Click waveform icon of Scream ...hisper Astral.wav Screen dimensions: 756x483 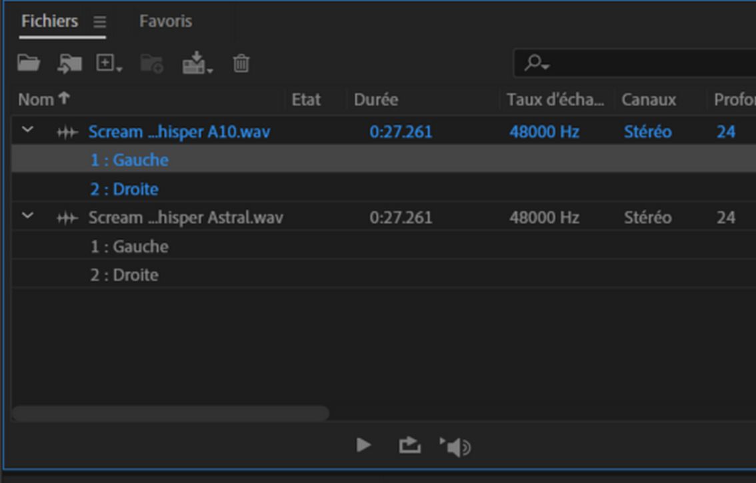[x=67, y=218]
